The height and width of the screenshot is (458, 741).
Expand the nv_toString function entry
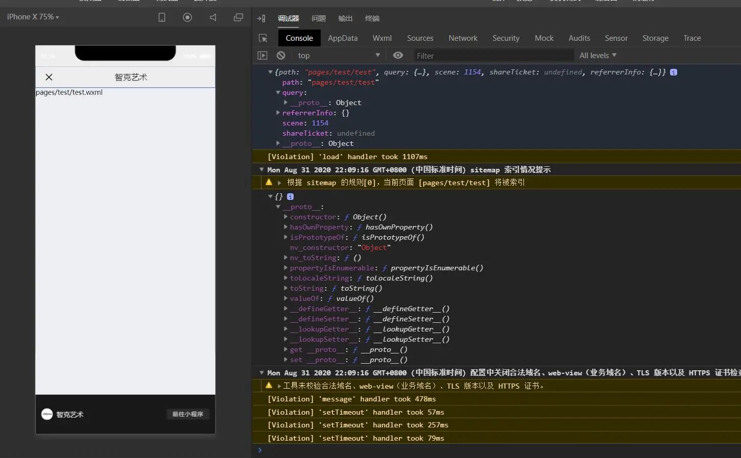pyautogui.click(x=285, y=258)
